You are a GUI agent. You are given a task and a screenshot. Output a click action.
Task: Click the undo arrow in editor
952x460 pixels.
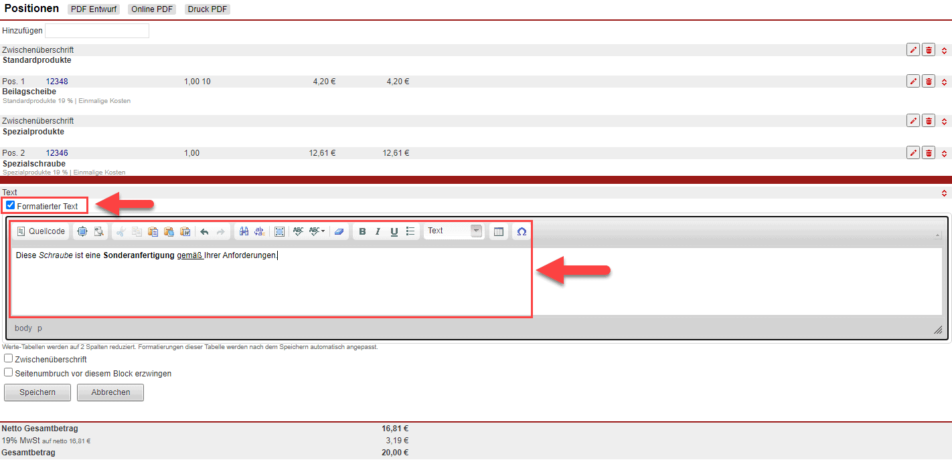(x=204, y=231)
